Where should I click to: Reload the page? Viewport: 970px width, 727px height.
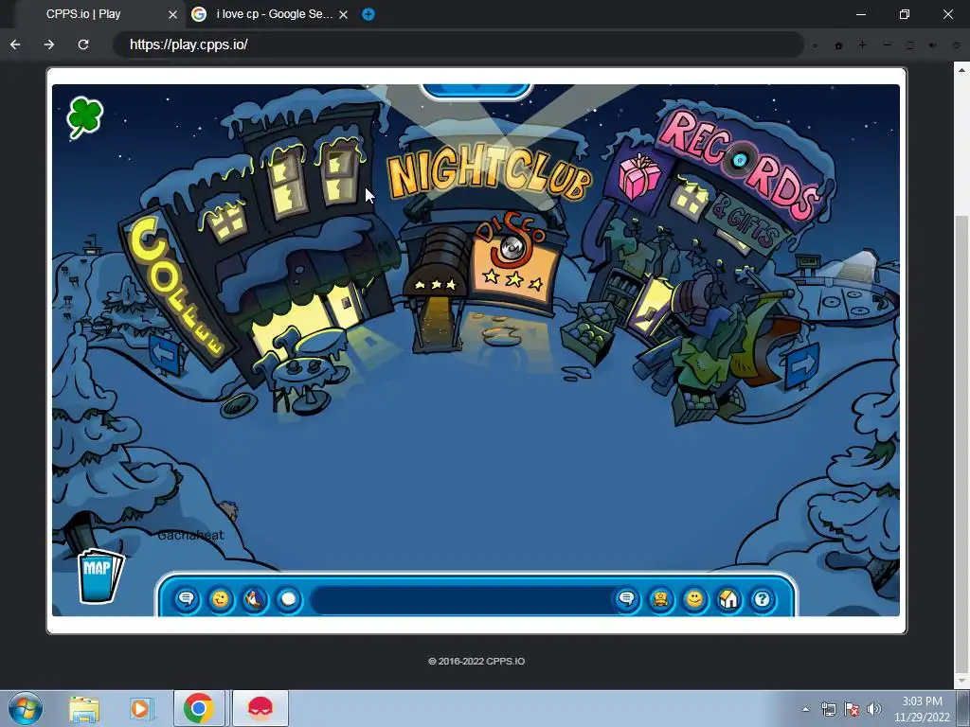pos(83,44)
